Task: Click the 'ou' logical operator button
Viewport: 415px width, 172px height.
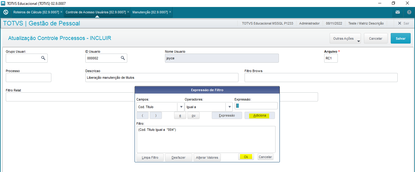Action: tap(194, 115)
